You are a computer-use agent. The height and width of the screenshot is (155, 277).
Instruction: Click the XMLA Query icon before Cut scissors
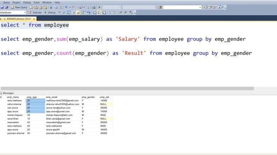point(45,7)
